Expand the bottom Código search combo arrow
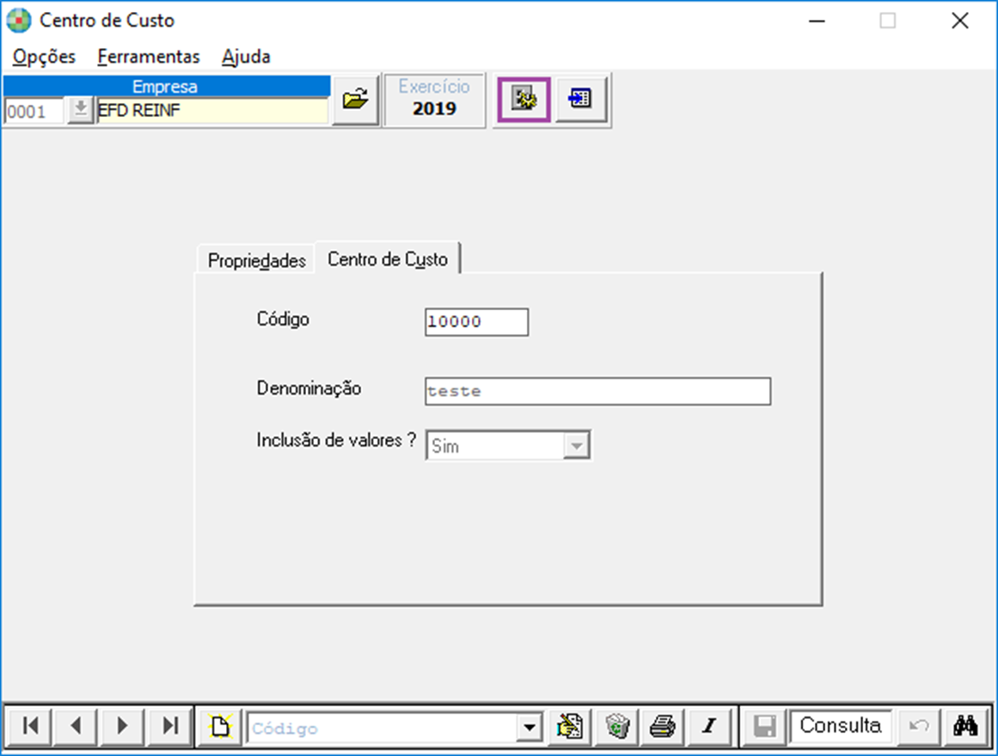 tap(530, 727)
